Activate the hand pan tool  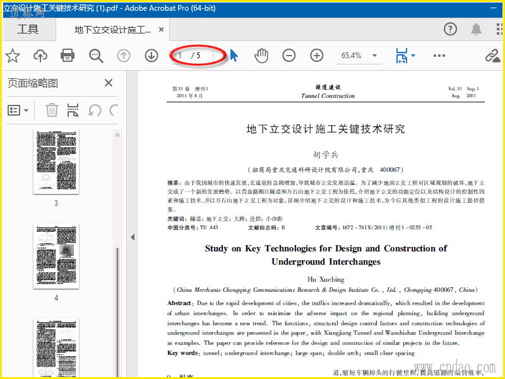click(x=261, y=56)
